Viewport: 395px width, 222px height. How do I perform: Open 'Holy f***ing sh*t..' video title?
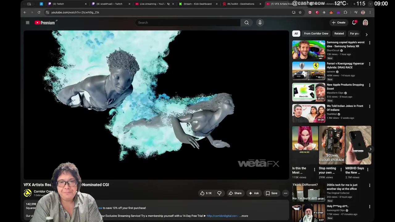pos(338,206)
